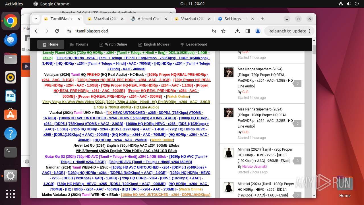
Task: Open the Forums menu item
Action: 79,44
